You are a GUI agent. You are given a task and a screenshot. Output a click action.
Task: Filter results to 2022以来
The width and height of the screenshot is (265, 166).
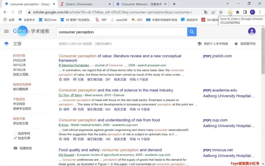click(x=19, y=60)
